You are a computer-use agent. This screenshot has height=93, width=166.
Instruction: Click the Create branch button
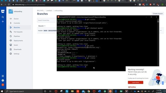(x=158, y=14)
